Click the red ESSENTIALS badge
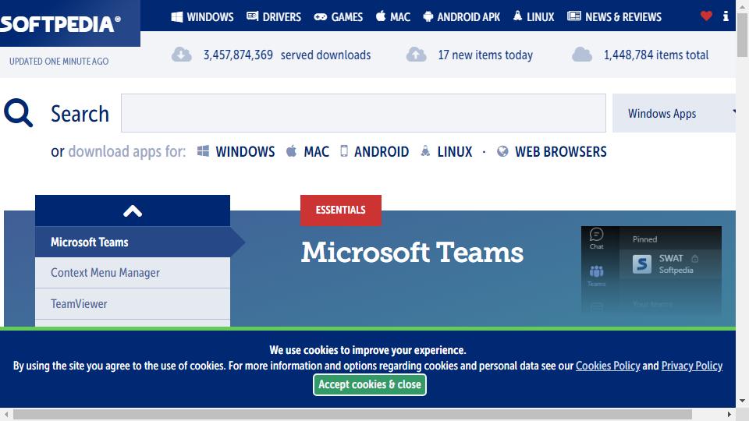749x421 pixels. click(x=341, y=210)
